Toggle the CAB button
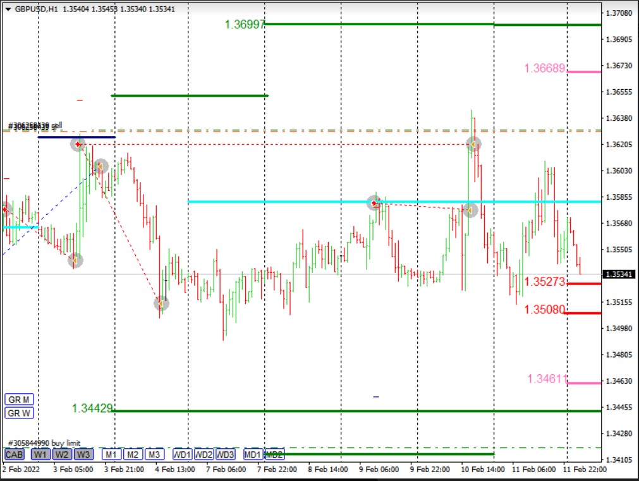639x481 pixels. [x=14, y=454]
